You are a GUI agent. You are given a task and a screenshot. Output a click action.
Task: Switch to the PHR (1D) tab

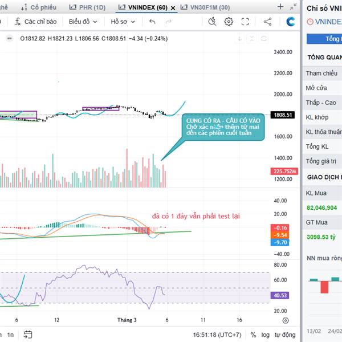[87, 7]
